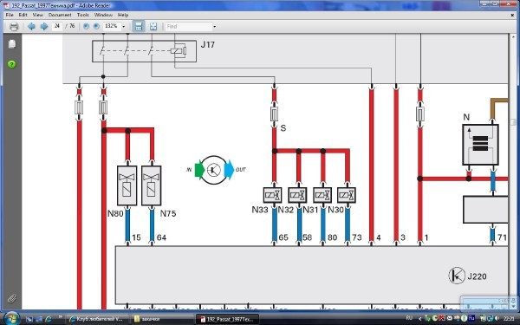Screen dimensions: 520x325
Task: Click the Print icon in toolbar
Action: (14, 26)
